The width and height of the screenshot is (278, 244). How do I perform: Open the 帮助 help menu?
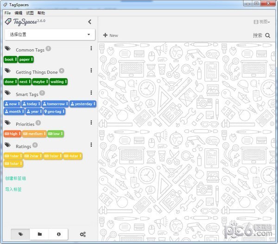41,13
